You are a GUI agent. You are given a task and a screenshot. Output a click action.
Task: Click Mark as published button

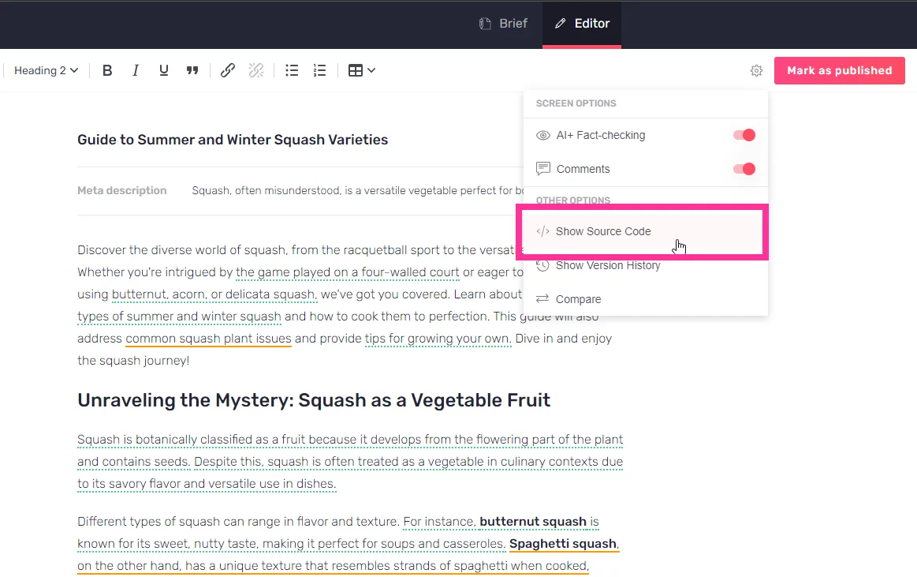839,70
